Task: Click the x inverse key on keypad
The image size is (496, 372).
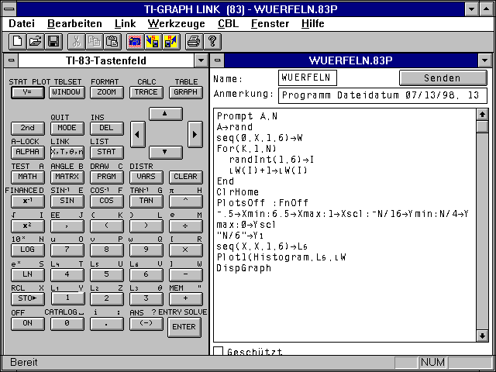Action: click(x=28, y=201)
